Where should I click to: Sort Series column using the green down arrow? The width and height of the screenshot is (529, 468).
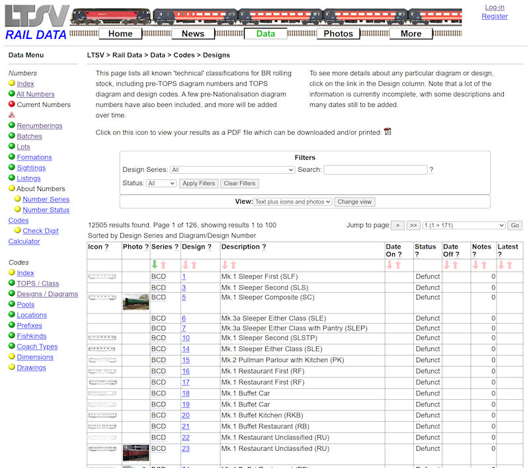[x=156, y=263]
